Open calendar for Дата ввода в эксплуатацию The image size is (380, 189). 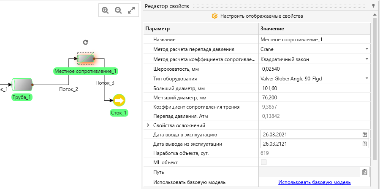click(x=365, y=135)
